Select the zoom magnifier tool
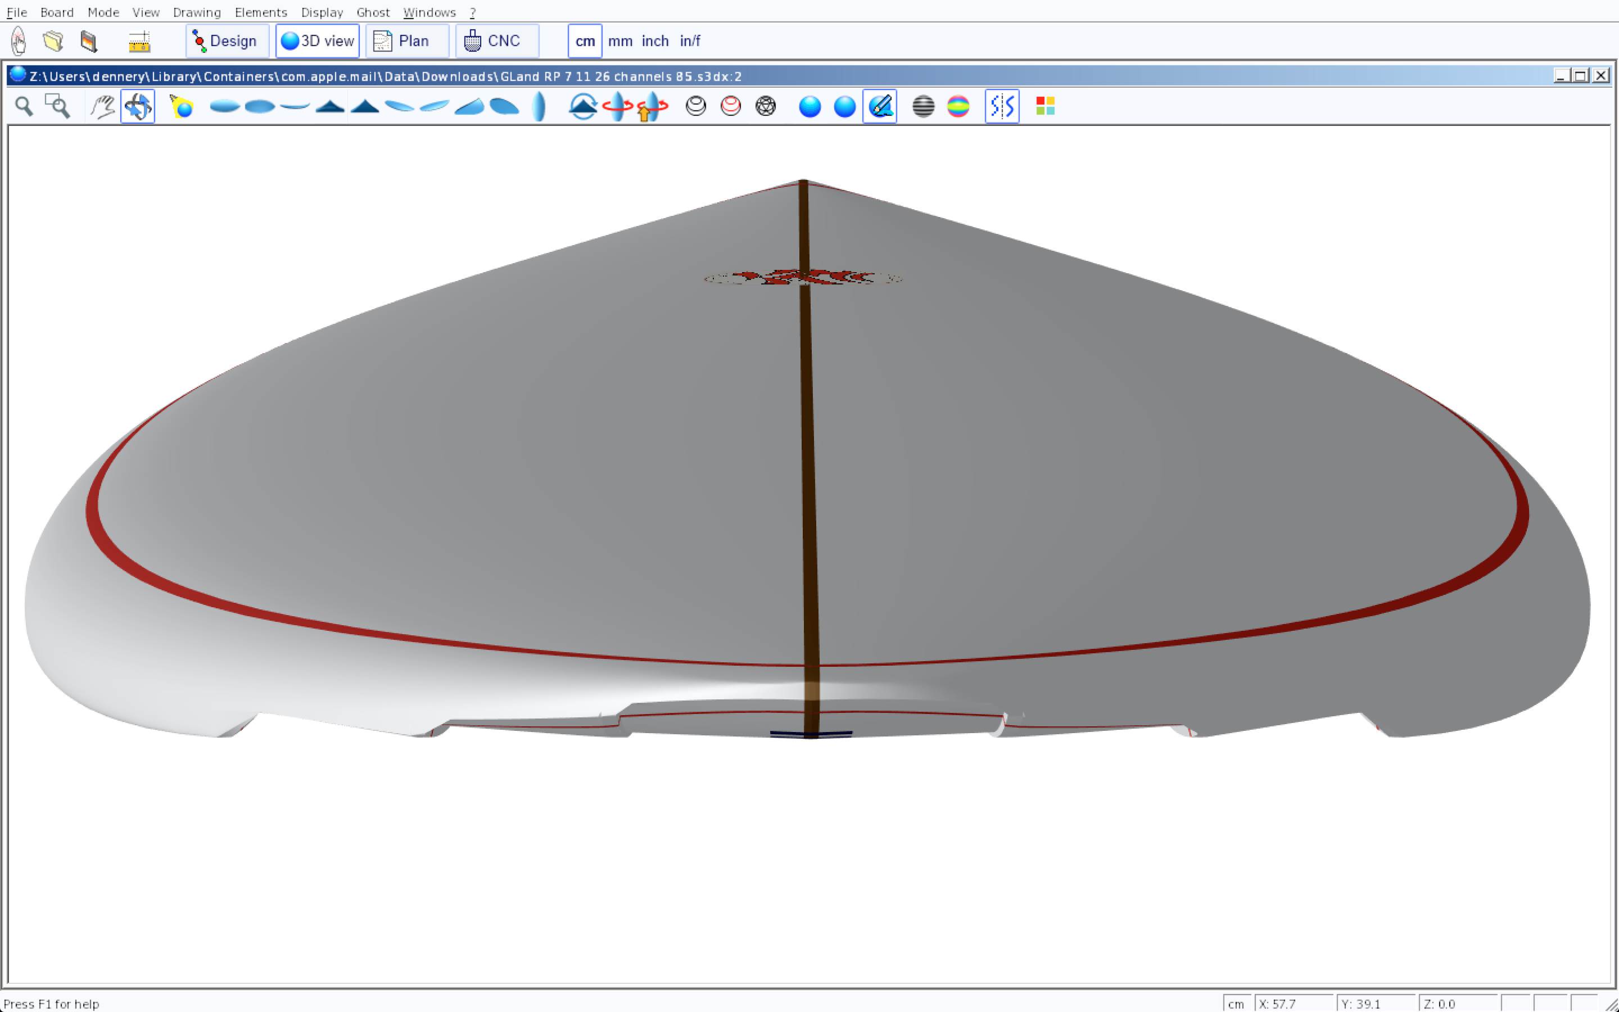This screenshot has height=1012, width=1619. coord(24,106)
